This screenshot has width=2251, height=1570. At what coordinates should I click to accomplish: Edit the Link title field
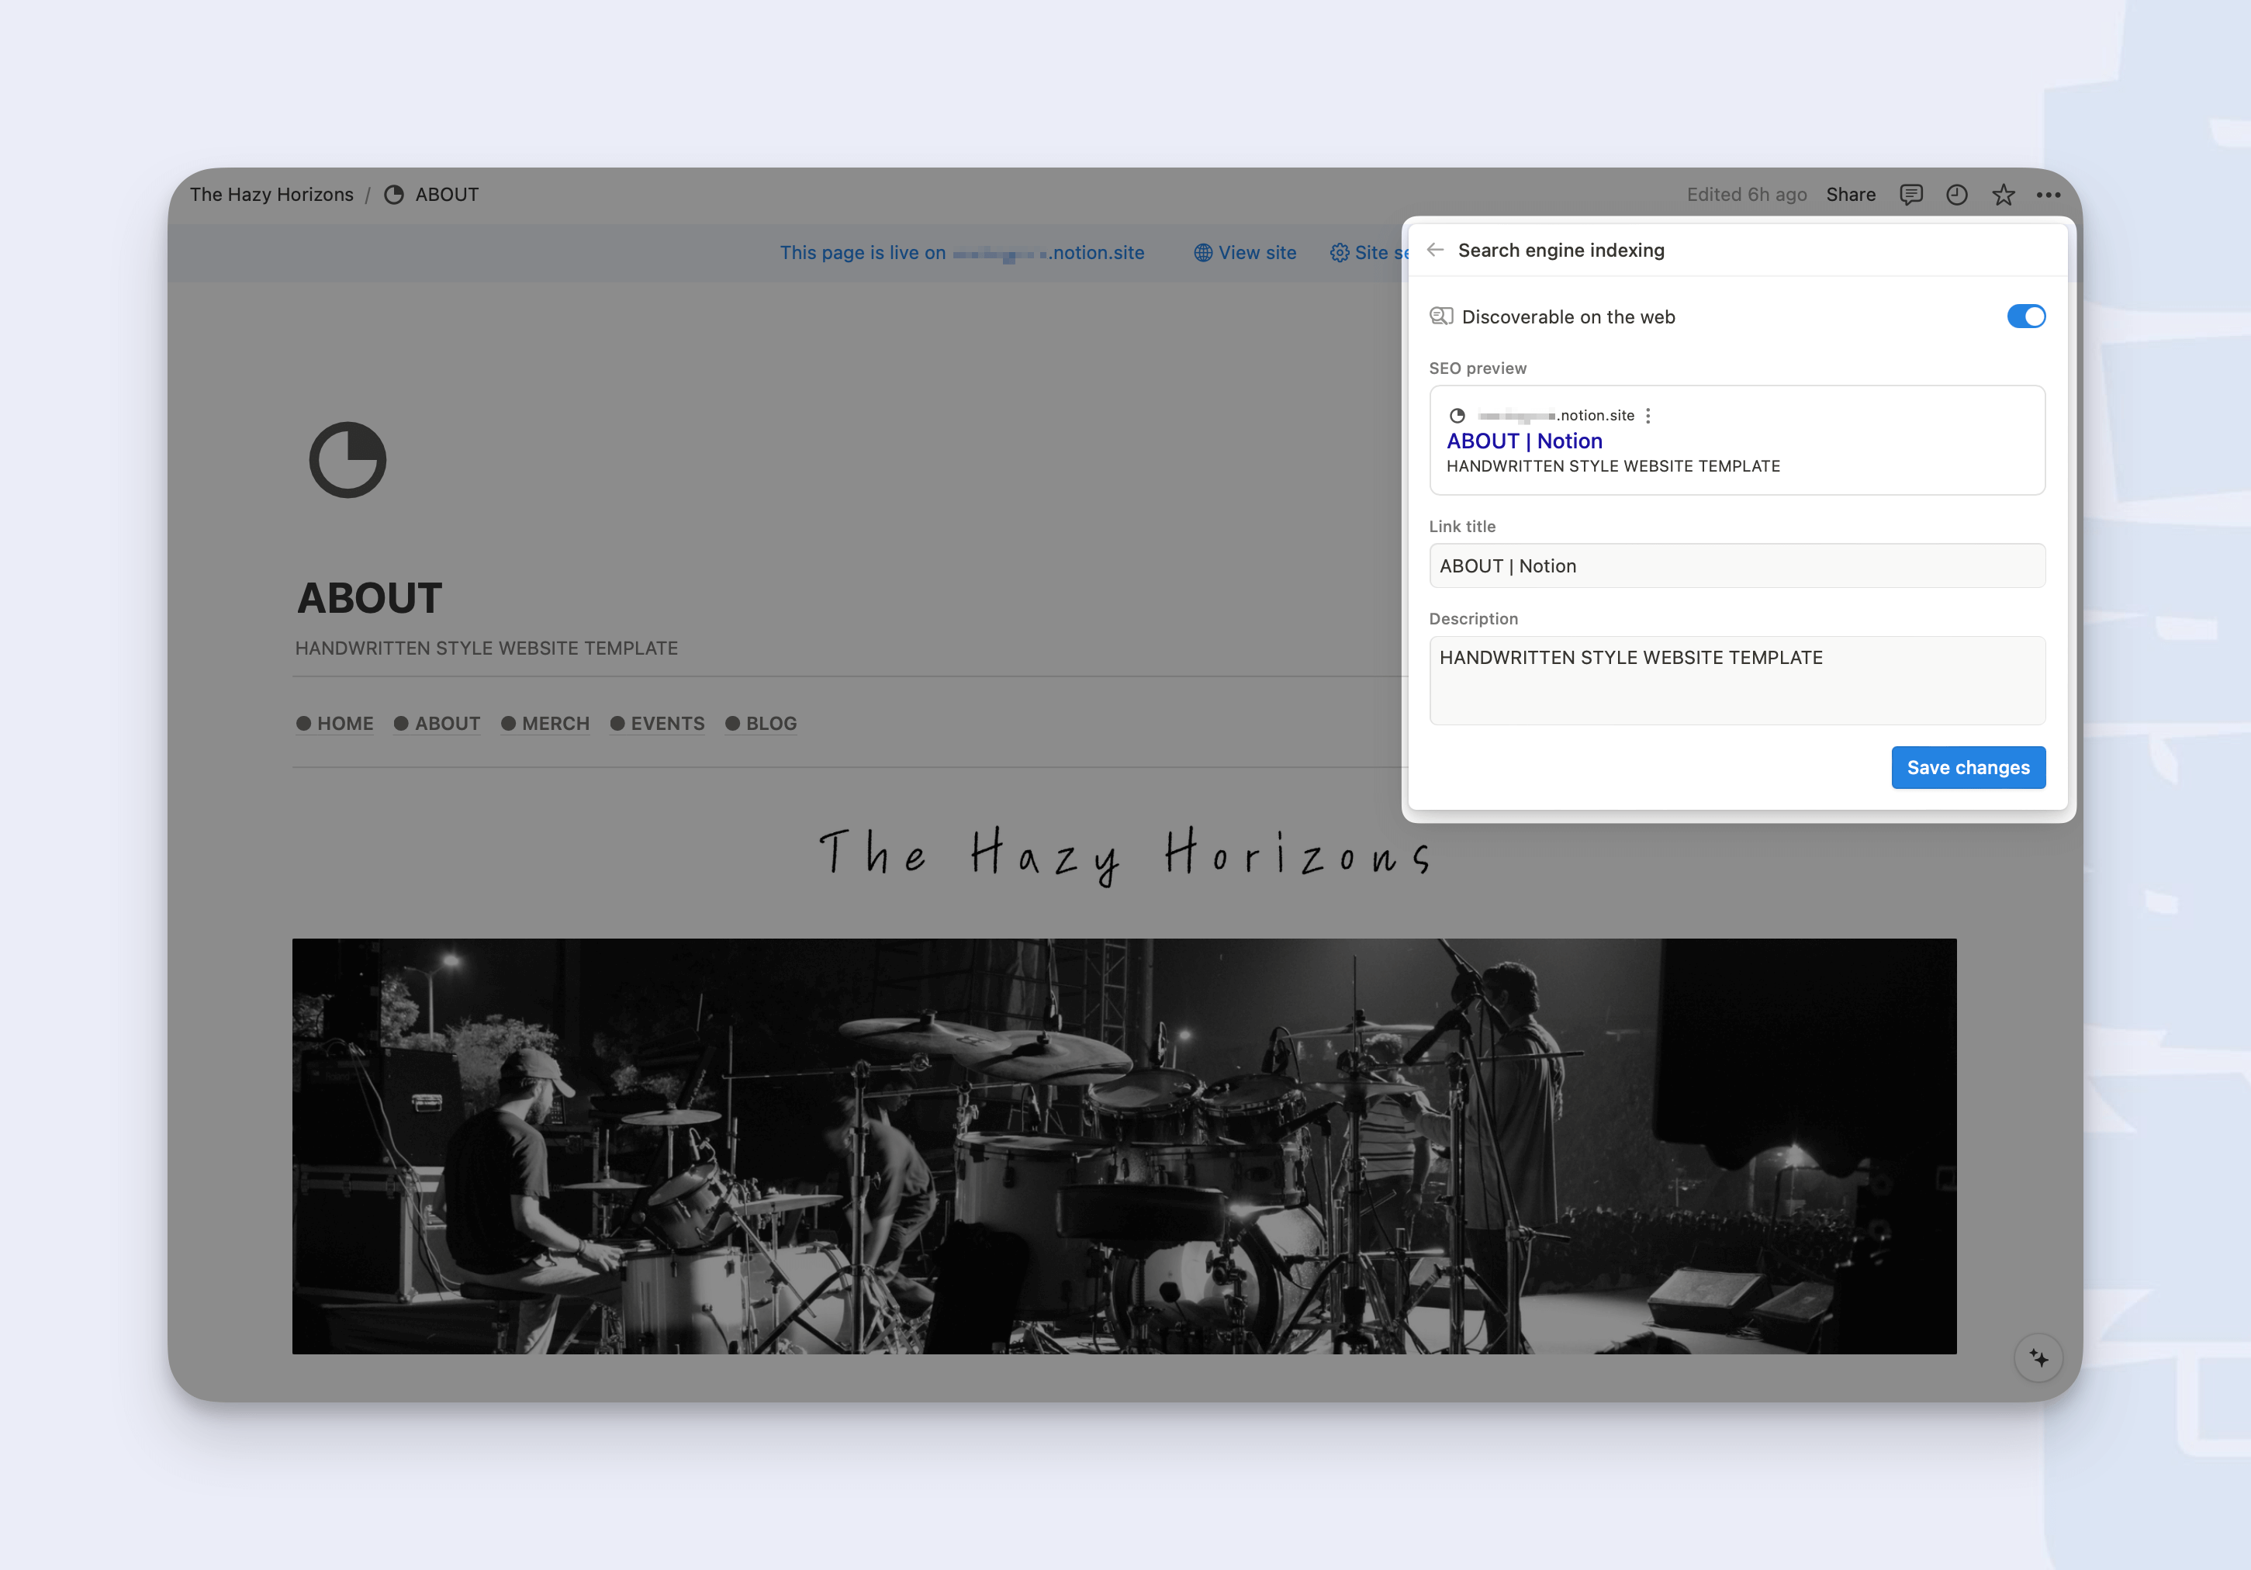click(1736, 565)
